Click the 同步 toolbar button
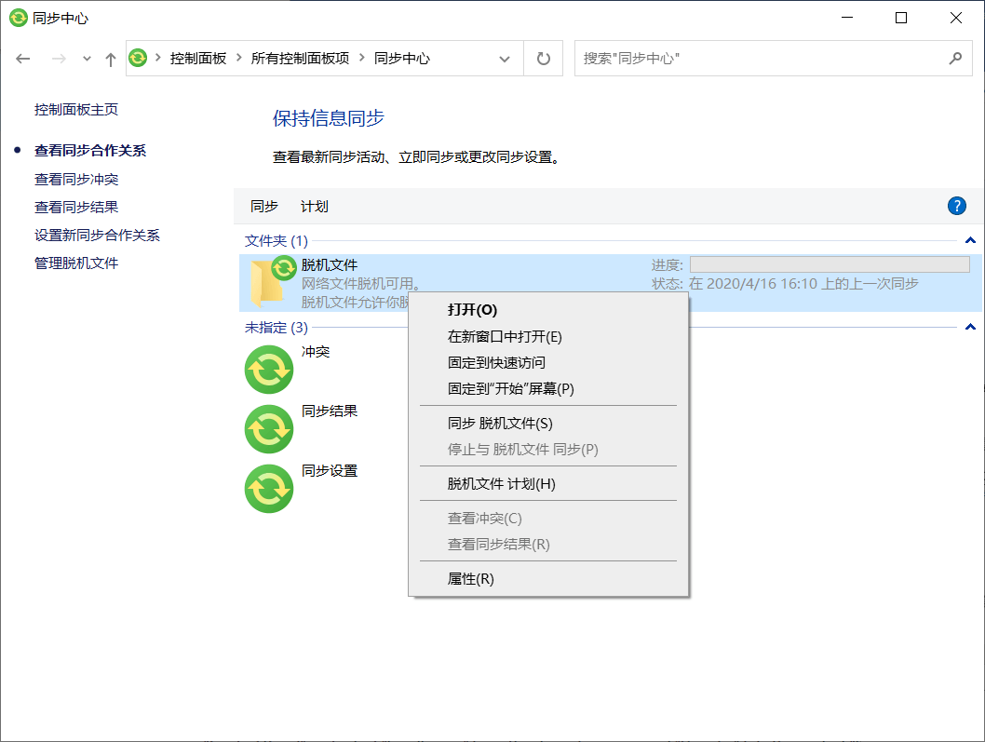 pos(263,206)
